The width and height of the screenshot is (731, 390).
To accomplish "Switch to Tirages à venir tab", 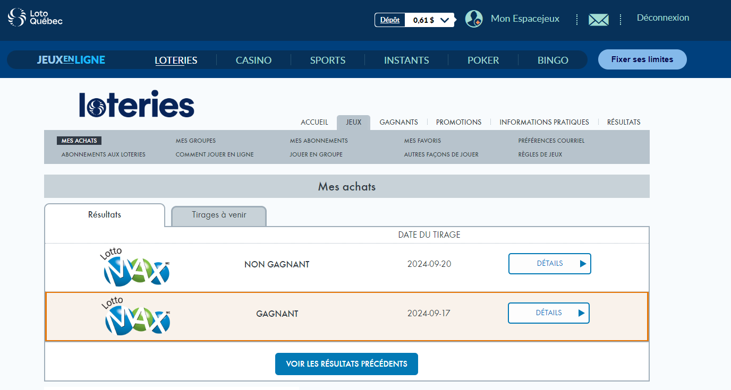I will (219, 215).
